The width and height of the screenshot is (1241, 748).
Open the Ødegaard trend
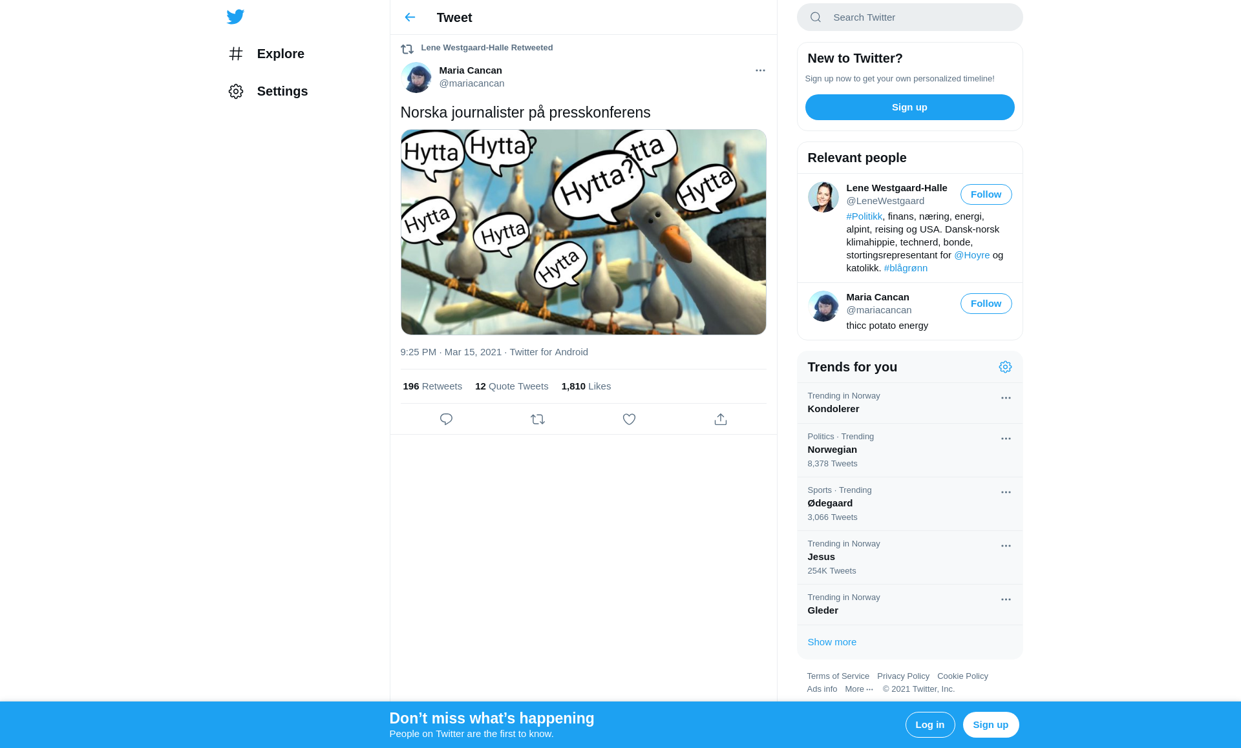(x=909, y=504)
